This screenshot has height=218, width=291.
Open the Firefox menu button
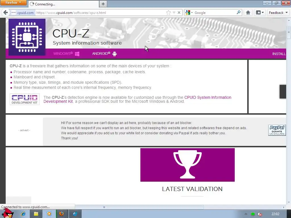click(x=13, y=3)
